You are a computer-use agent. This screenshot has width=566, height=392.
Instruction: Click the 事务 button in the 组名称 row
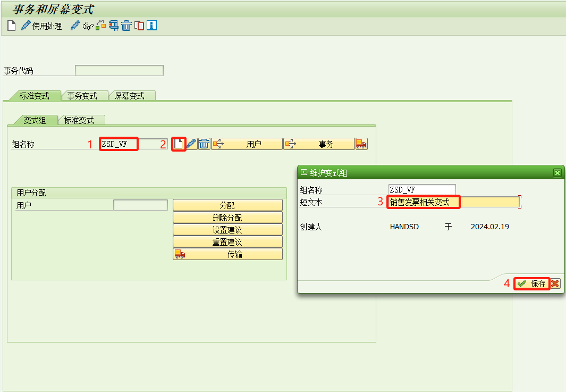(x=319, y=144)
